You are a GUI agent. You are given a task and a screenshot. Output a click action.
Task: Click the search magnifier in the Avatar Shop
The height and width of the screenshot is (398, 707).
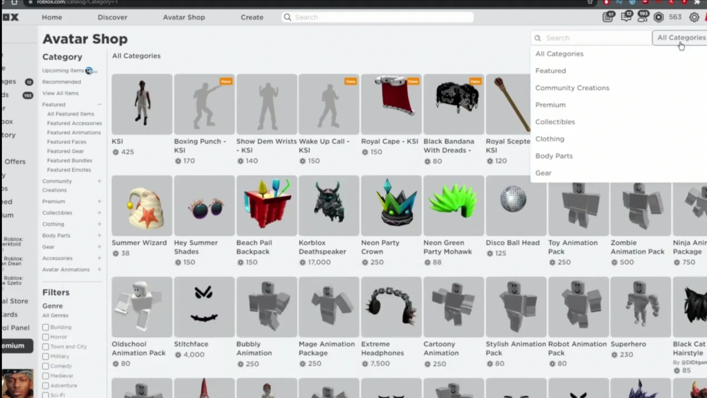coord(537,38)
